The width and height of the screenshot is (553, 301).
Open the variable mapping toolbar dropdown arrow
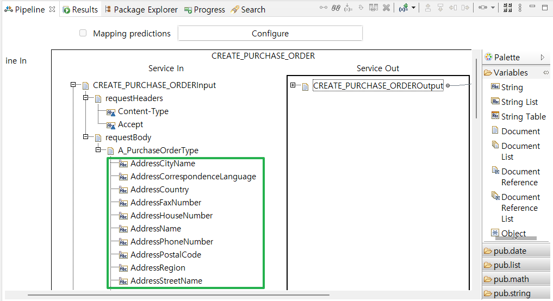(414, 8)
